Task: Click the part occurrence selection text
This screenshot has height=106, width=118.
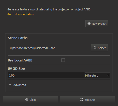Action: (32, 48)
